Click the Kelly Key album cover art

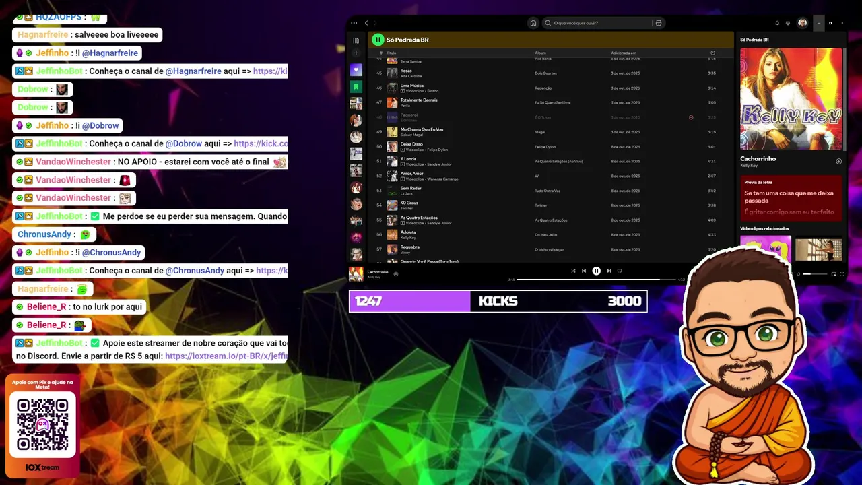point(791,98)
